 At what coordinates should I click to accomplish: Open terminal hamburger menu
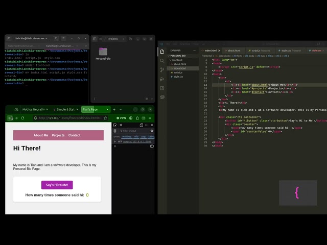tap(63, 38)
